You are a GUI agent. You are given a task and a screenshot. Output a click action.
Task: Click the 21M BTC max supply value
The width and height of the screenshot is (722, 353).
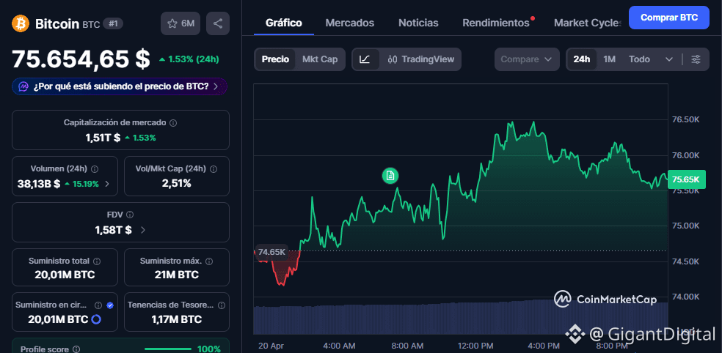coord(177,275)
